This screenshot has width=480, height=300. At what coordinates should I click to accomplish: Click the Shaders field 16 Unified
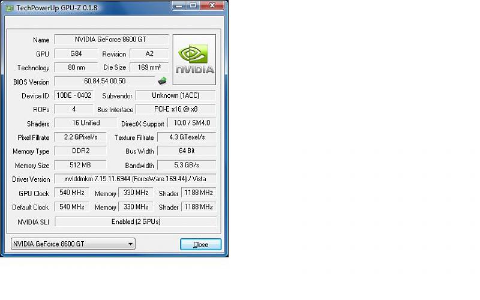(86, 123)
